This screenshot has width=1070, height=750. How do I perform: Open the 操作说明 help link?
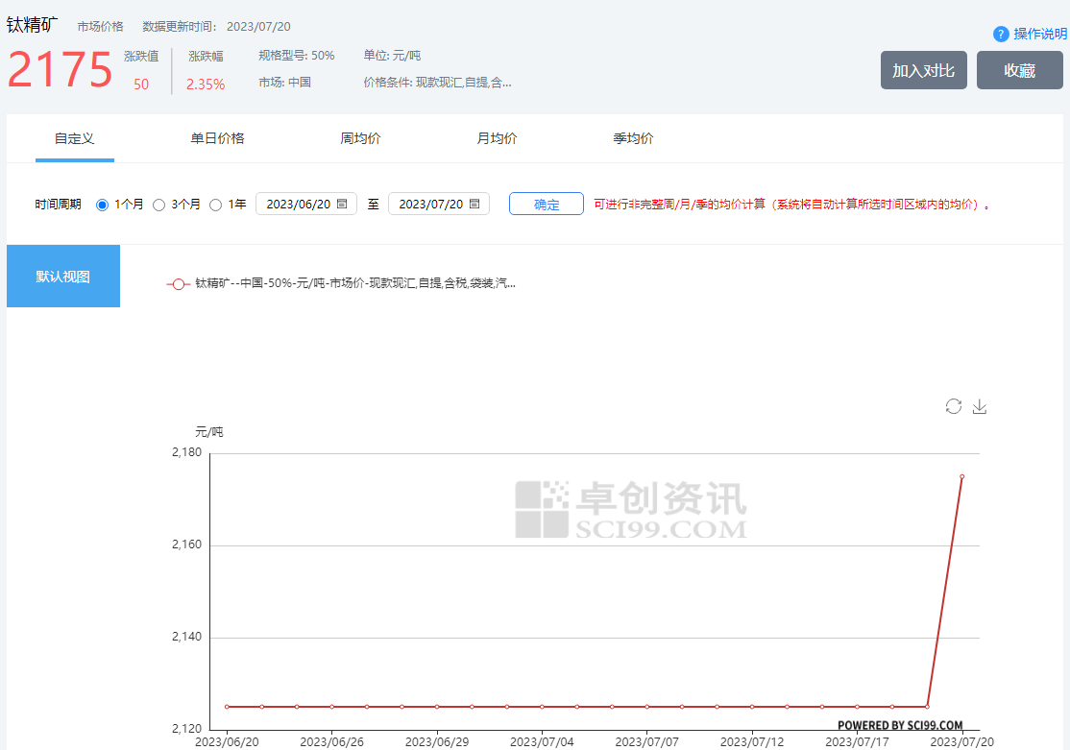pos(1040,34)
